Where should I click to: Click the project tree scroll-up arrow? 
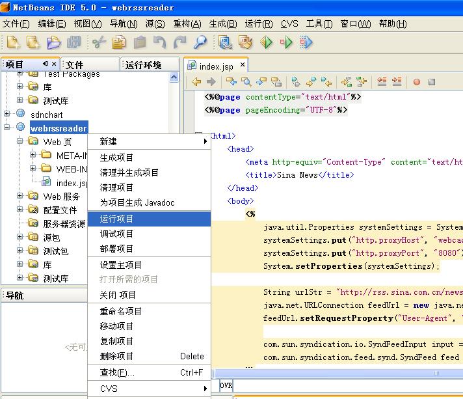(174, 77)
